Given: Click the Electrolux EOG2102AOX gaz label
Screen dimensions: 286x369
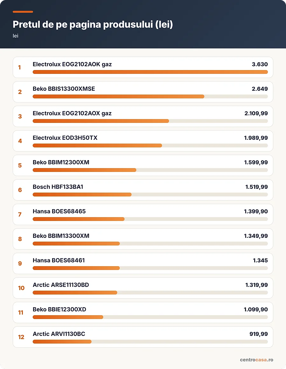Looking at the screenshot, I should [x=72, y=113].
